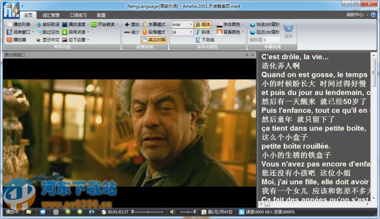Expand the 字体颜色 dropdown arrow
Image resolution: width=380 pixels, height=219 pixels.
coord(243,25)
